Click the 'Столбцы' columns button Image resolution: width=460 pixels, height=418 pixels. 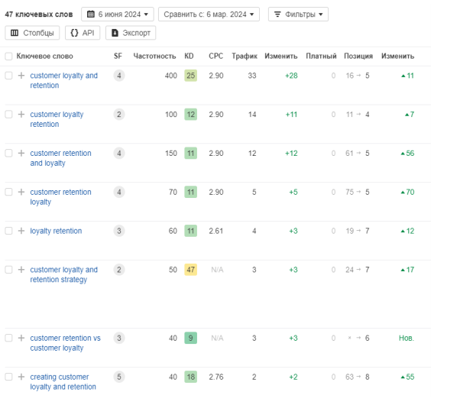coord(32,33)
